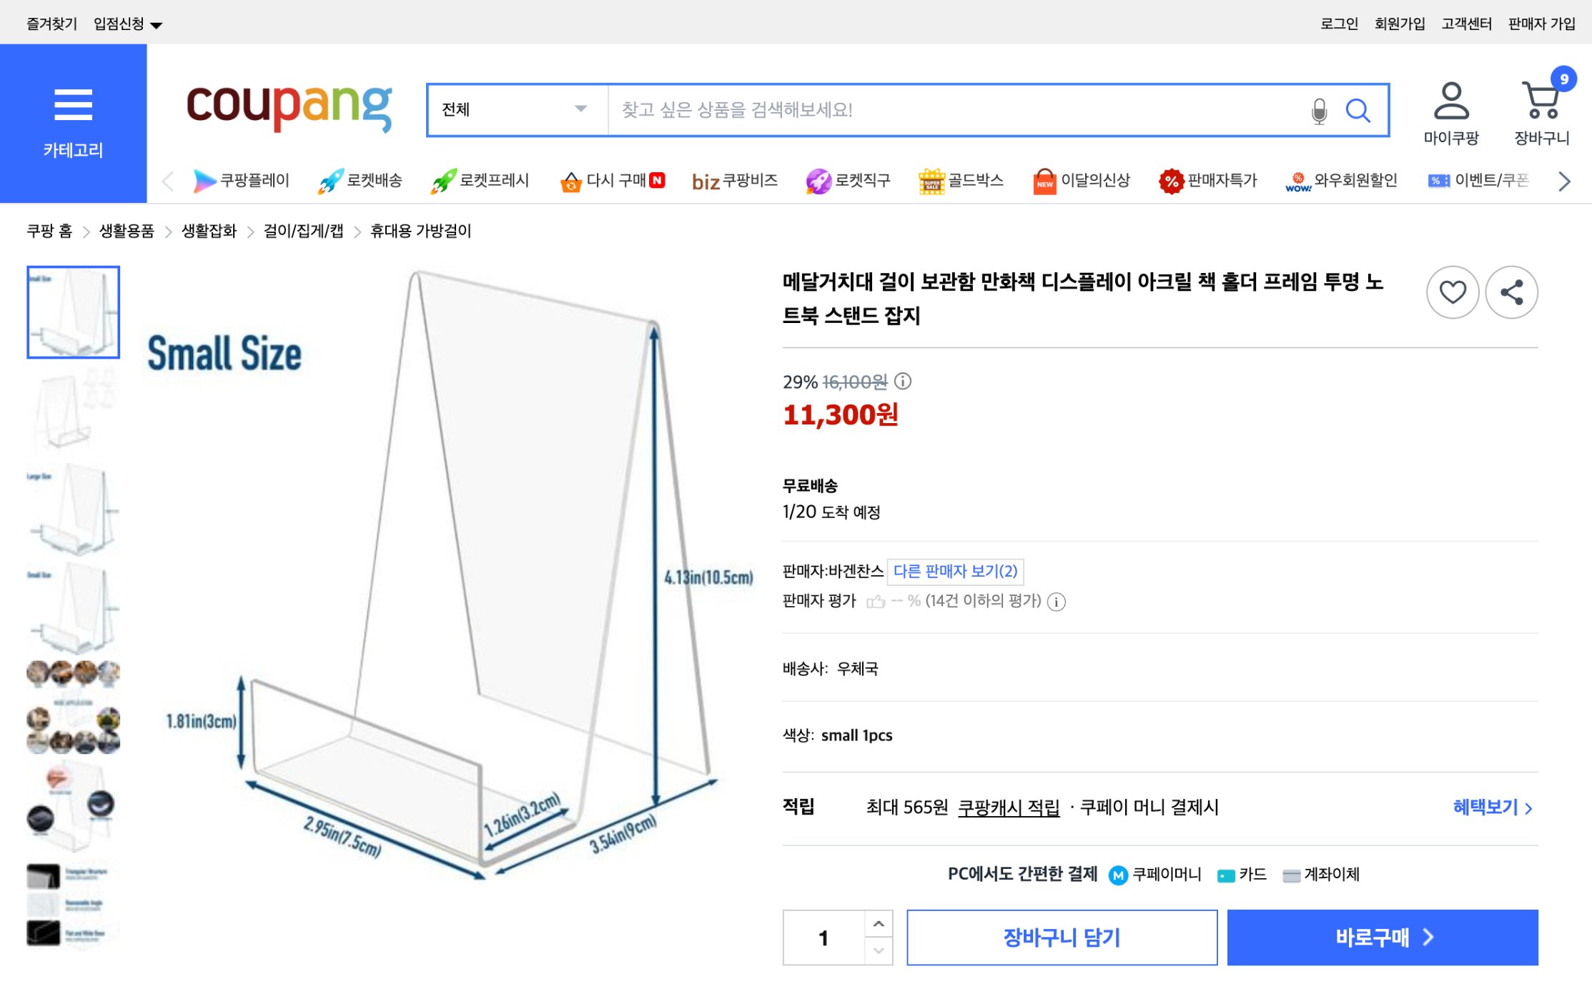Open the 다른 판매자 보기(2) link
The height and width of the screenshot is (989, 1592).
[954, 572]
